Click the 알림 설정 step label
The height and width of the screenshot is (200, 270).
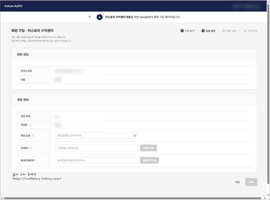point(231,31)
